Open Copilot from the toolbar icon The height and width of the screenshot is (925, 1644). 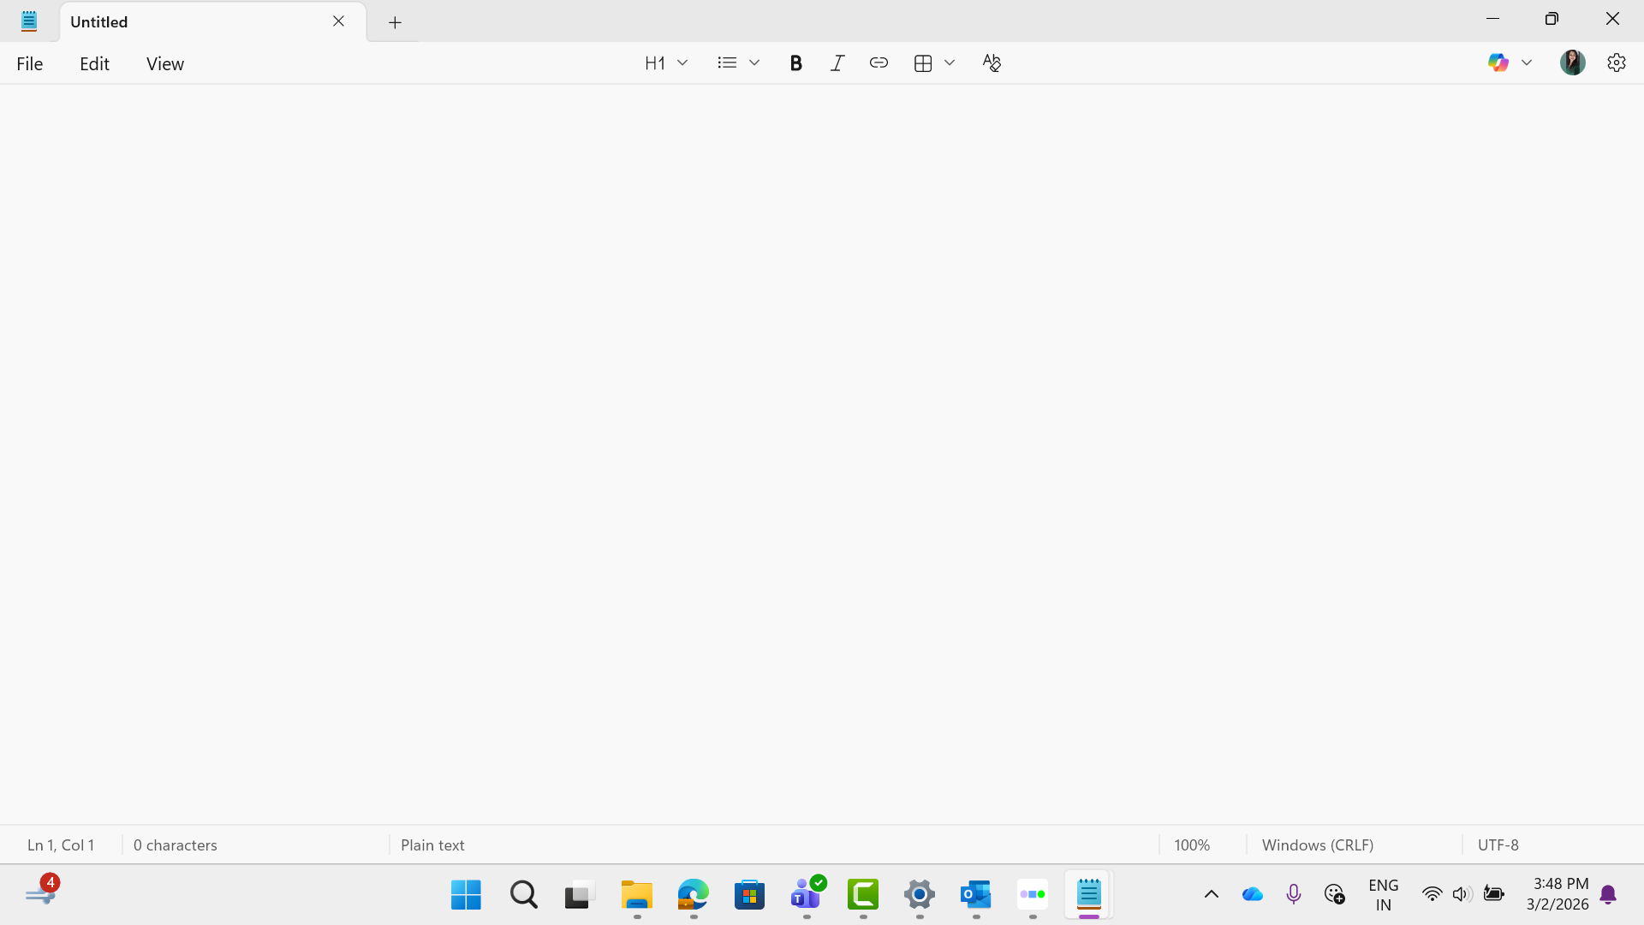pyautogui.click(x=1498, y=63)
